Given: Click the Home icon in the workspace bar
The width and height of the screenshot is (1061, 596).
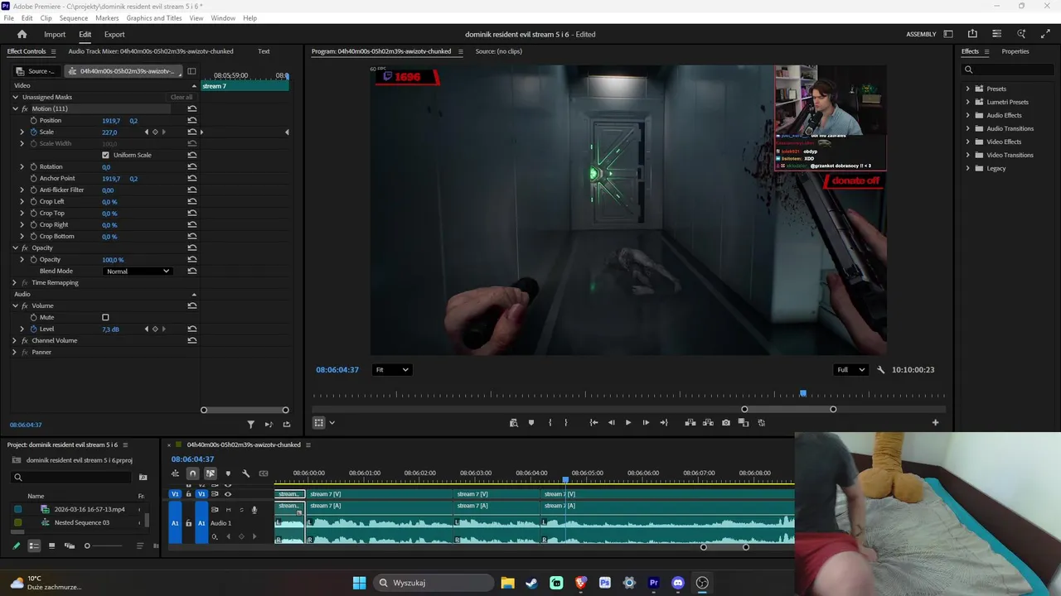Looking at the screenshot, I should click(22, 34).
